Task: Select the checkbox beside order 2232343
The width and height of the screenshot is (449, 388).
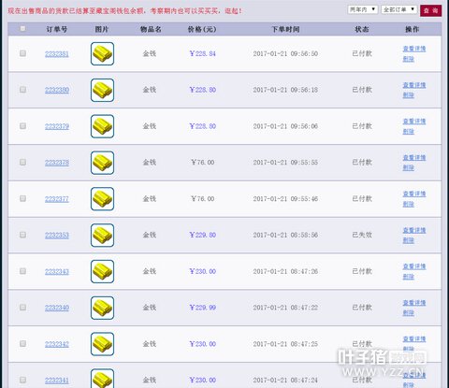Action: [22, 271]
